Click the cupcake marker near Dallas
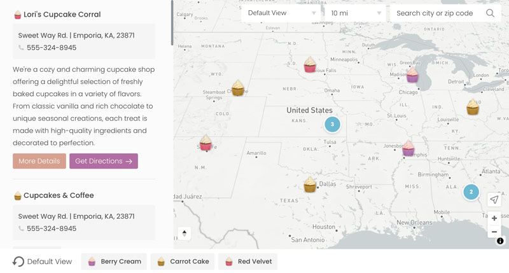The width and height of the screenshot is (509, 273). pos(310,185)
